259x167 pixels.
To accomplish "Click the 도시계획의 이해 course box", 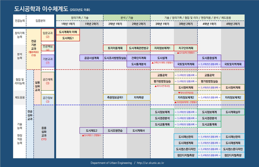I will (68, 32).
